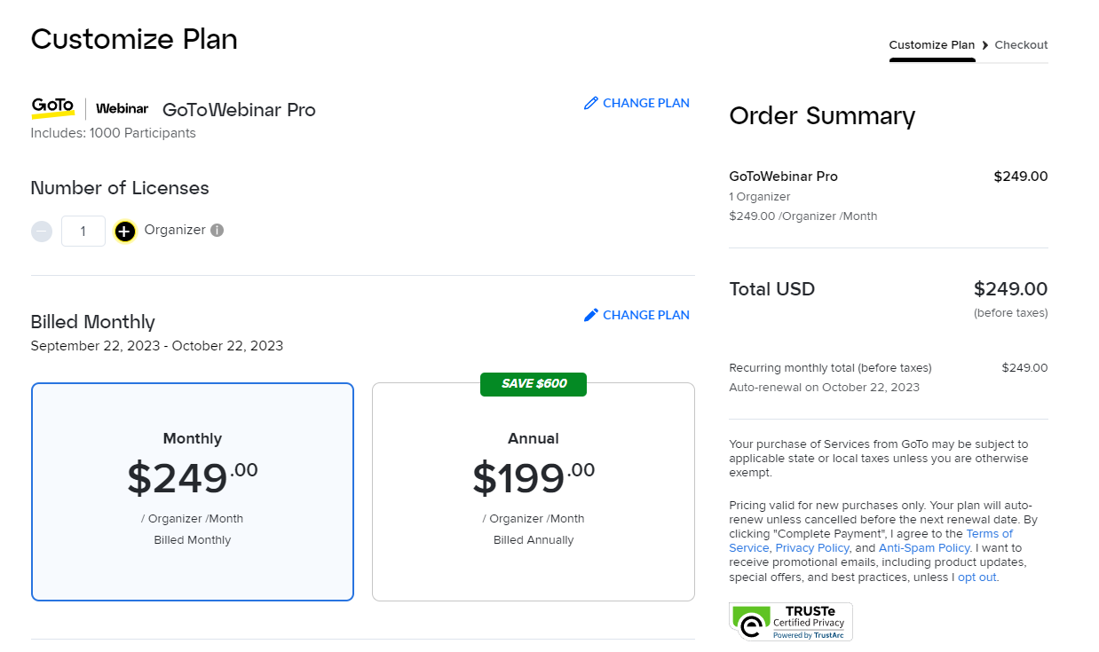Click the Organizer info icon
This screenshot has height=652, width=1099.
pyautogui.click(x=217, y=230)
